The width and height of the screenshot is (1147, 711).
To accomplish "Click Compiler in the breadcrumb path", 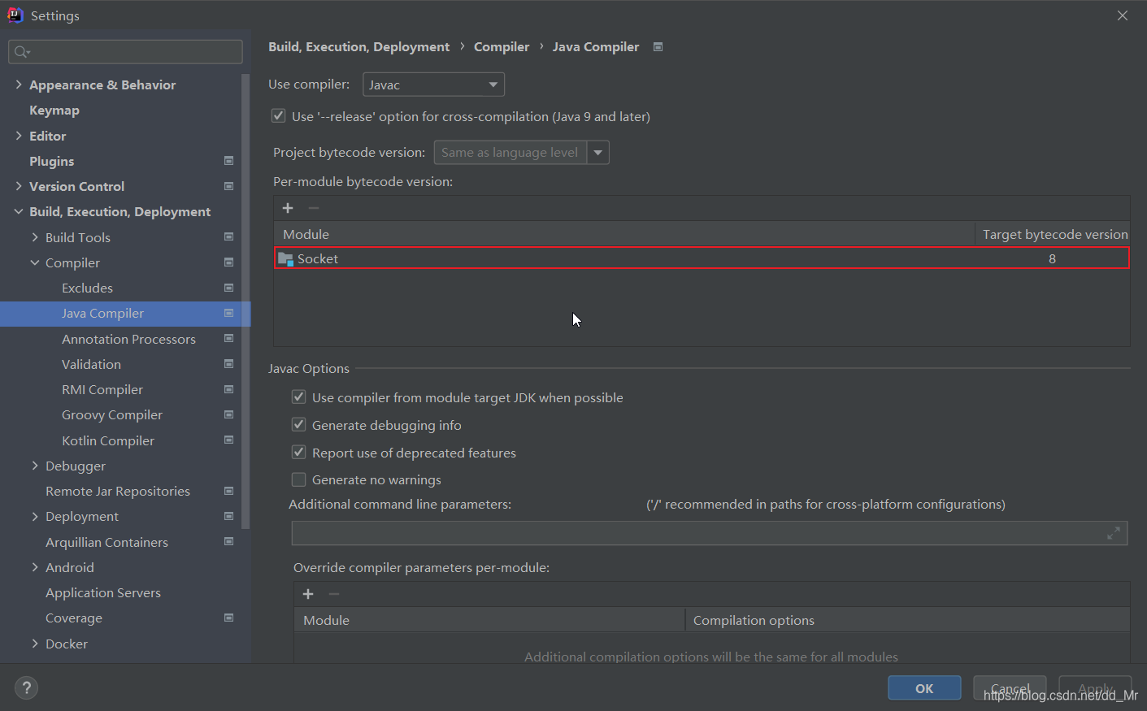I will pos(502,47).
